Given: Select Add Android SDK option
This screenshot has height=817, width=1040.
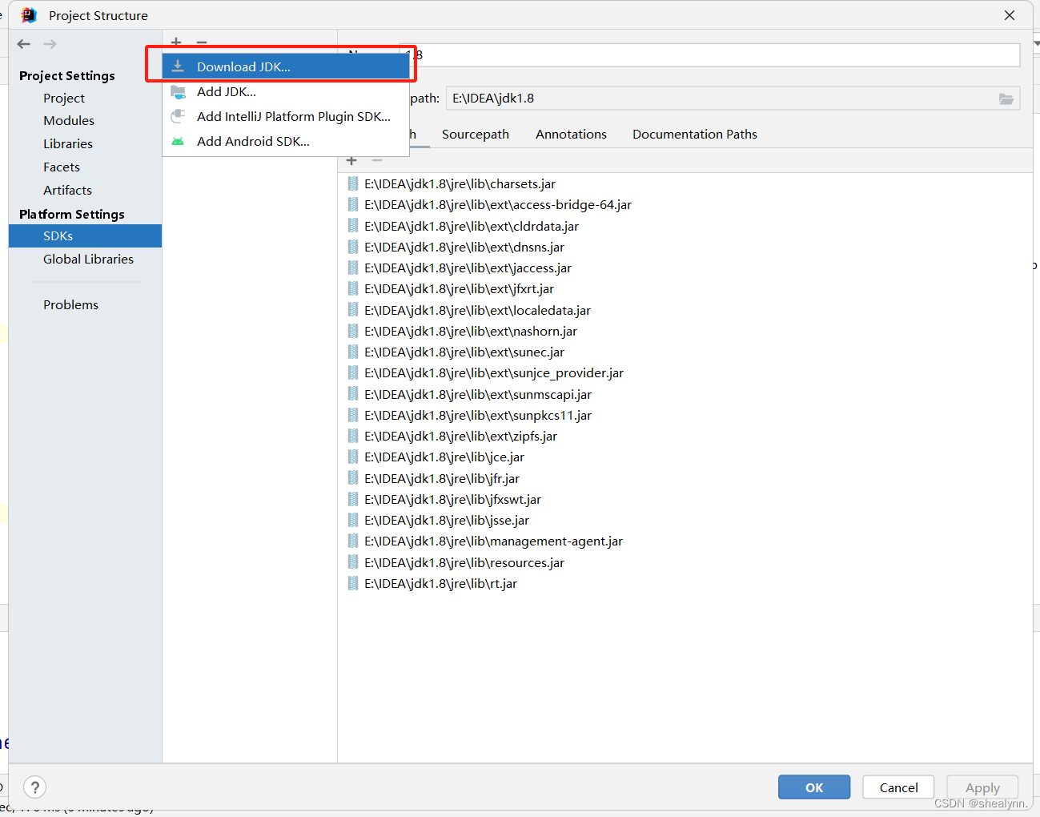Looking at the screenshot, I should pyautogui.click(x=253, y=141).
